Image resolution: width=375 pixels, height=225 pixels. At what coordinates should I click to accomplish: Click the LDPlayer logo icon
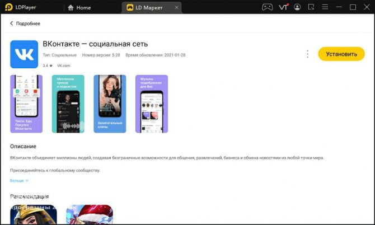tap(8, 7)
